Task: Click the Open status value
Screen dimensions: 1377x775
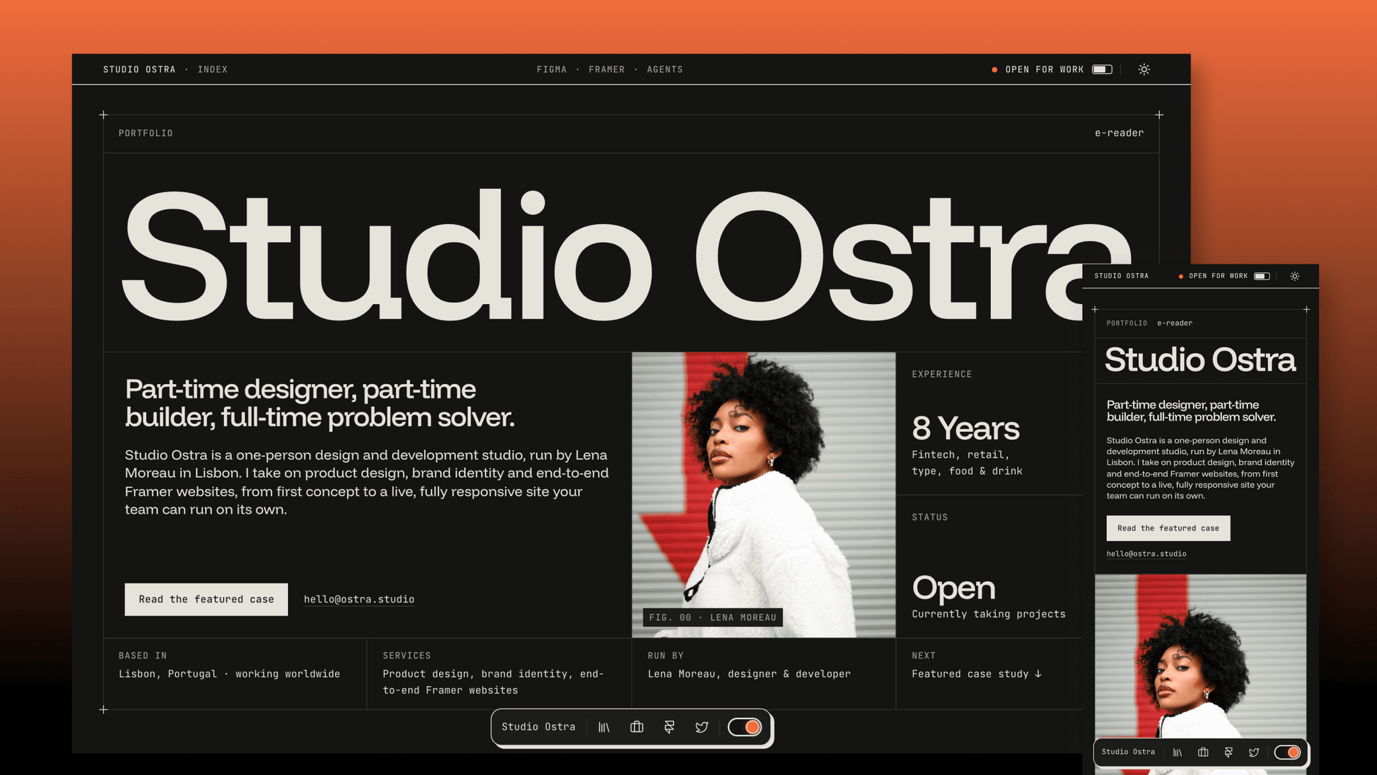Action: point(953,589)
